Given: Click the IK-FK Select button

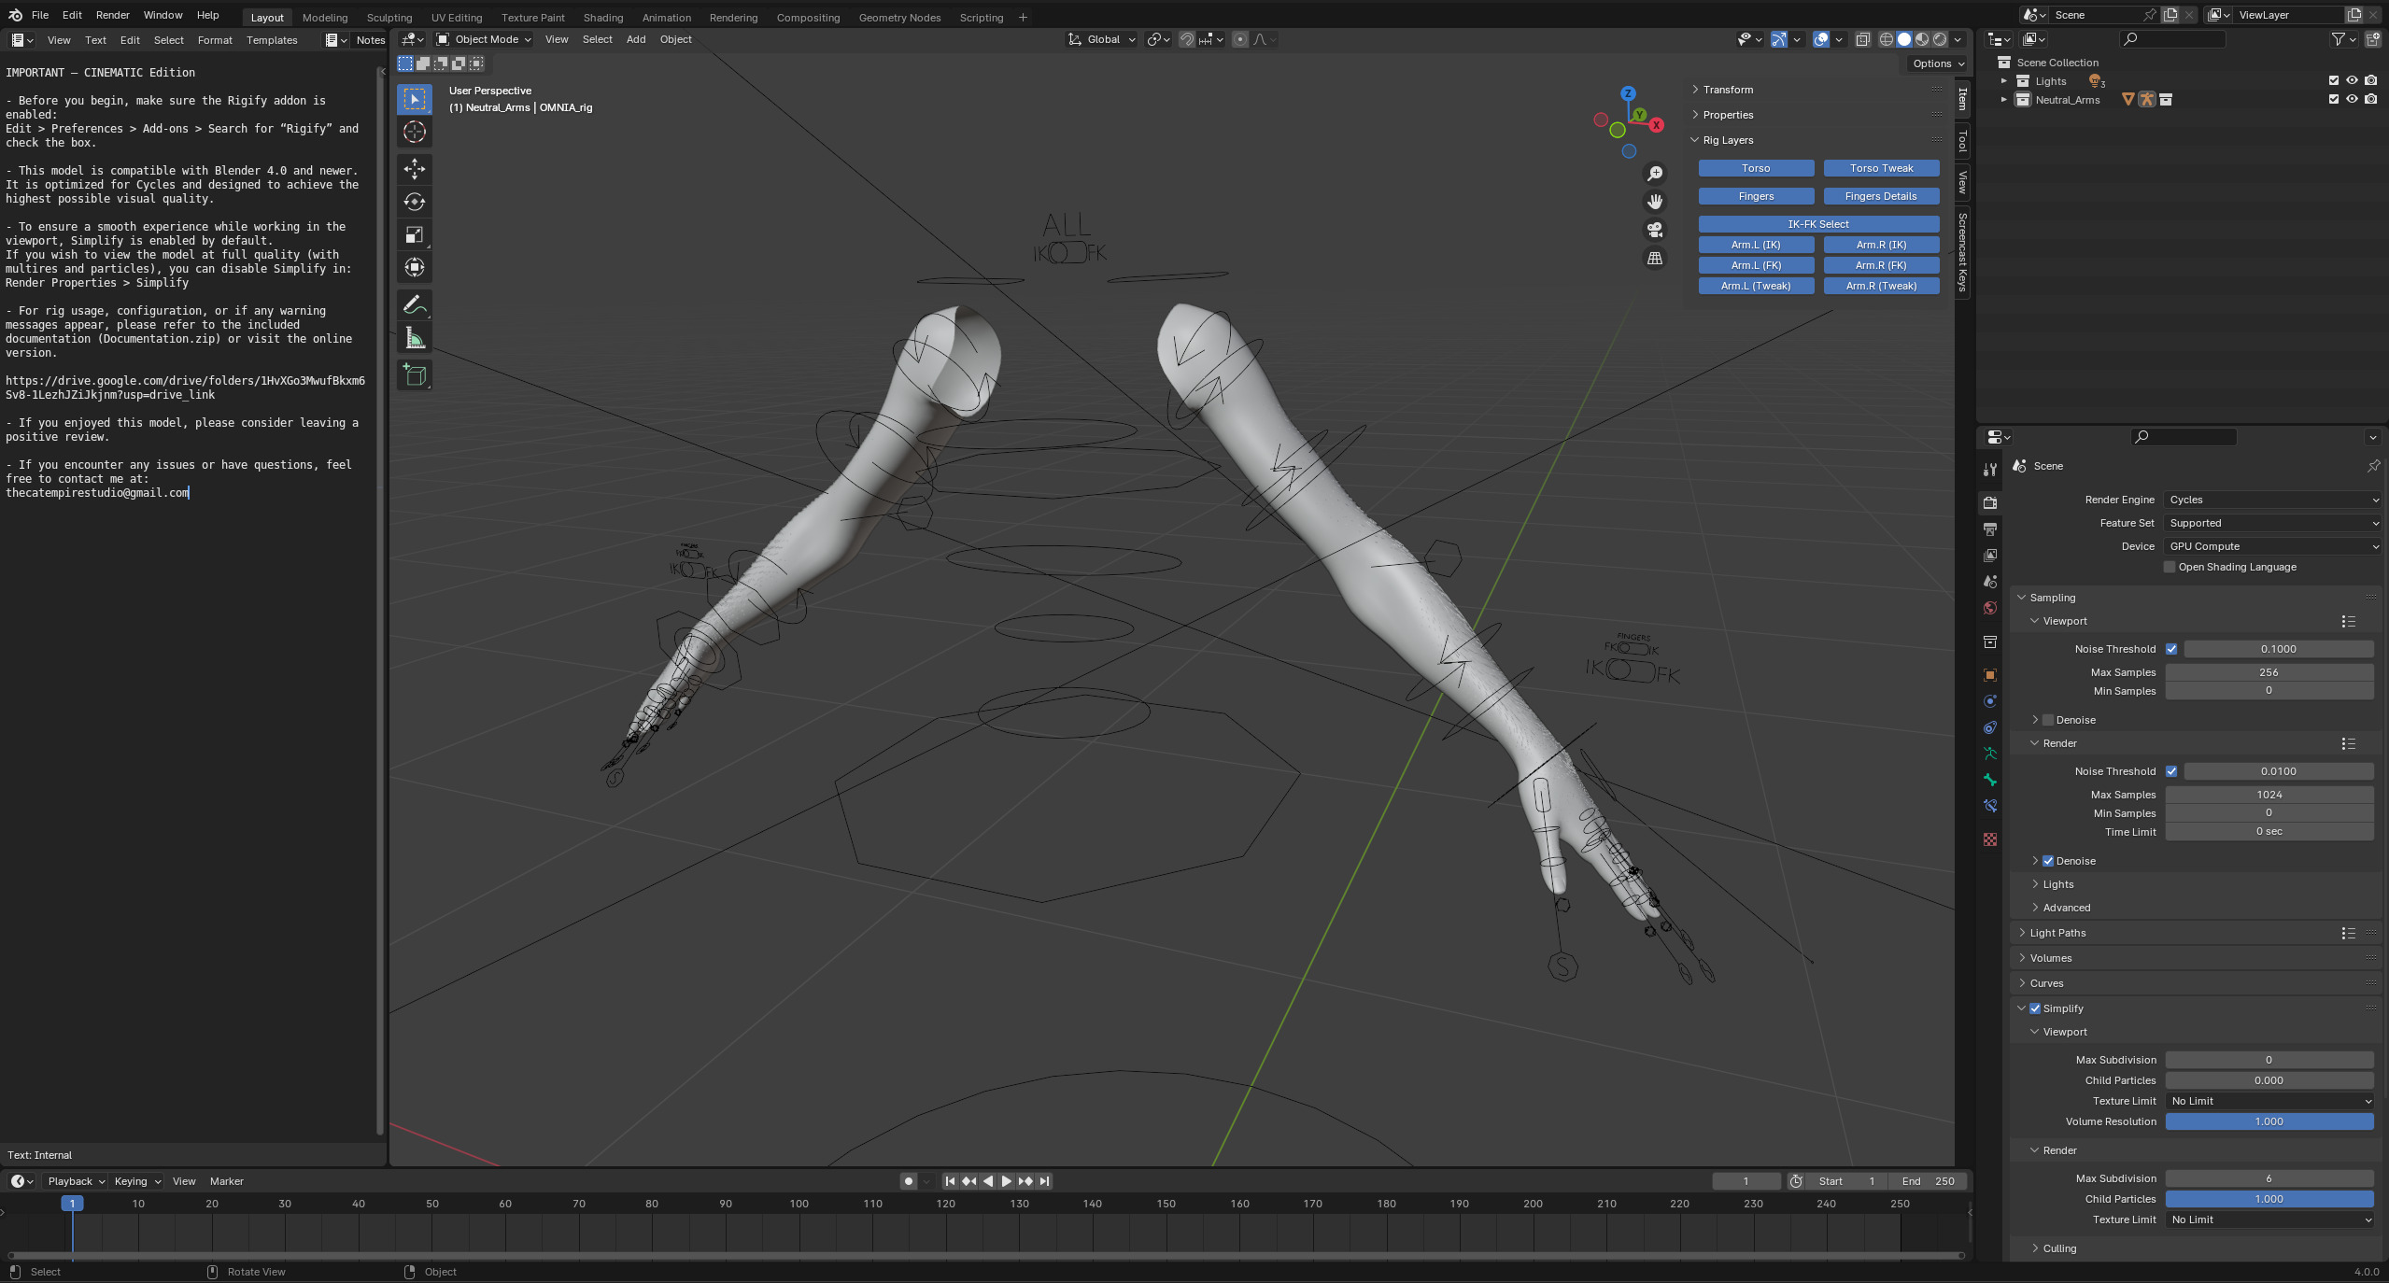Looking at the screenshot, I should pos(1818,224).
